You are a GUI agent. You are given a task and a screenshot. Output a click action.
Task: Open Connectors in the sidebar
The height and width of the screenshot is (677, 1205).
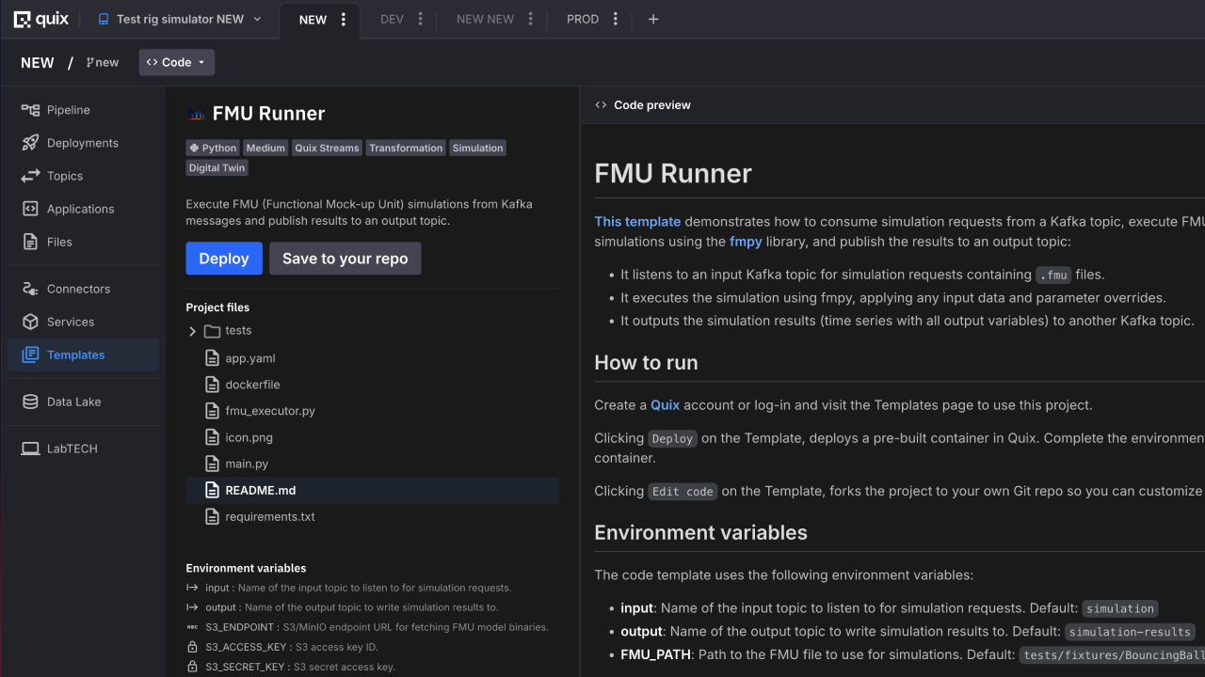[78, 289]
